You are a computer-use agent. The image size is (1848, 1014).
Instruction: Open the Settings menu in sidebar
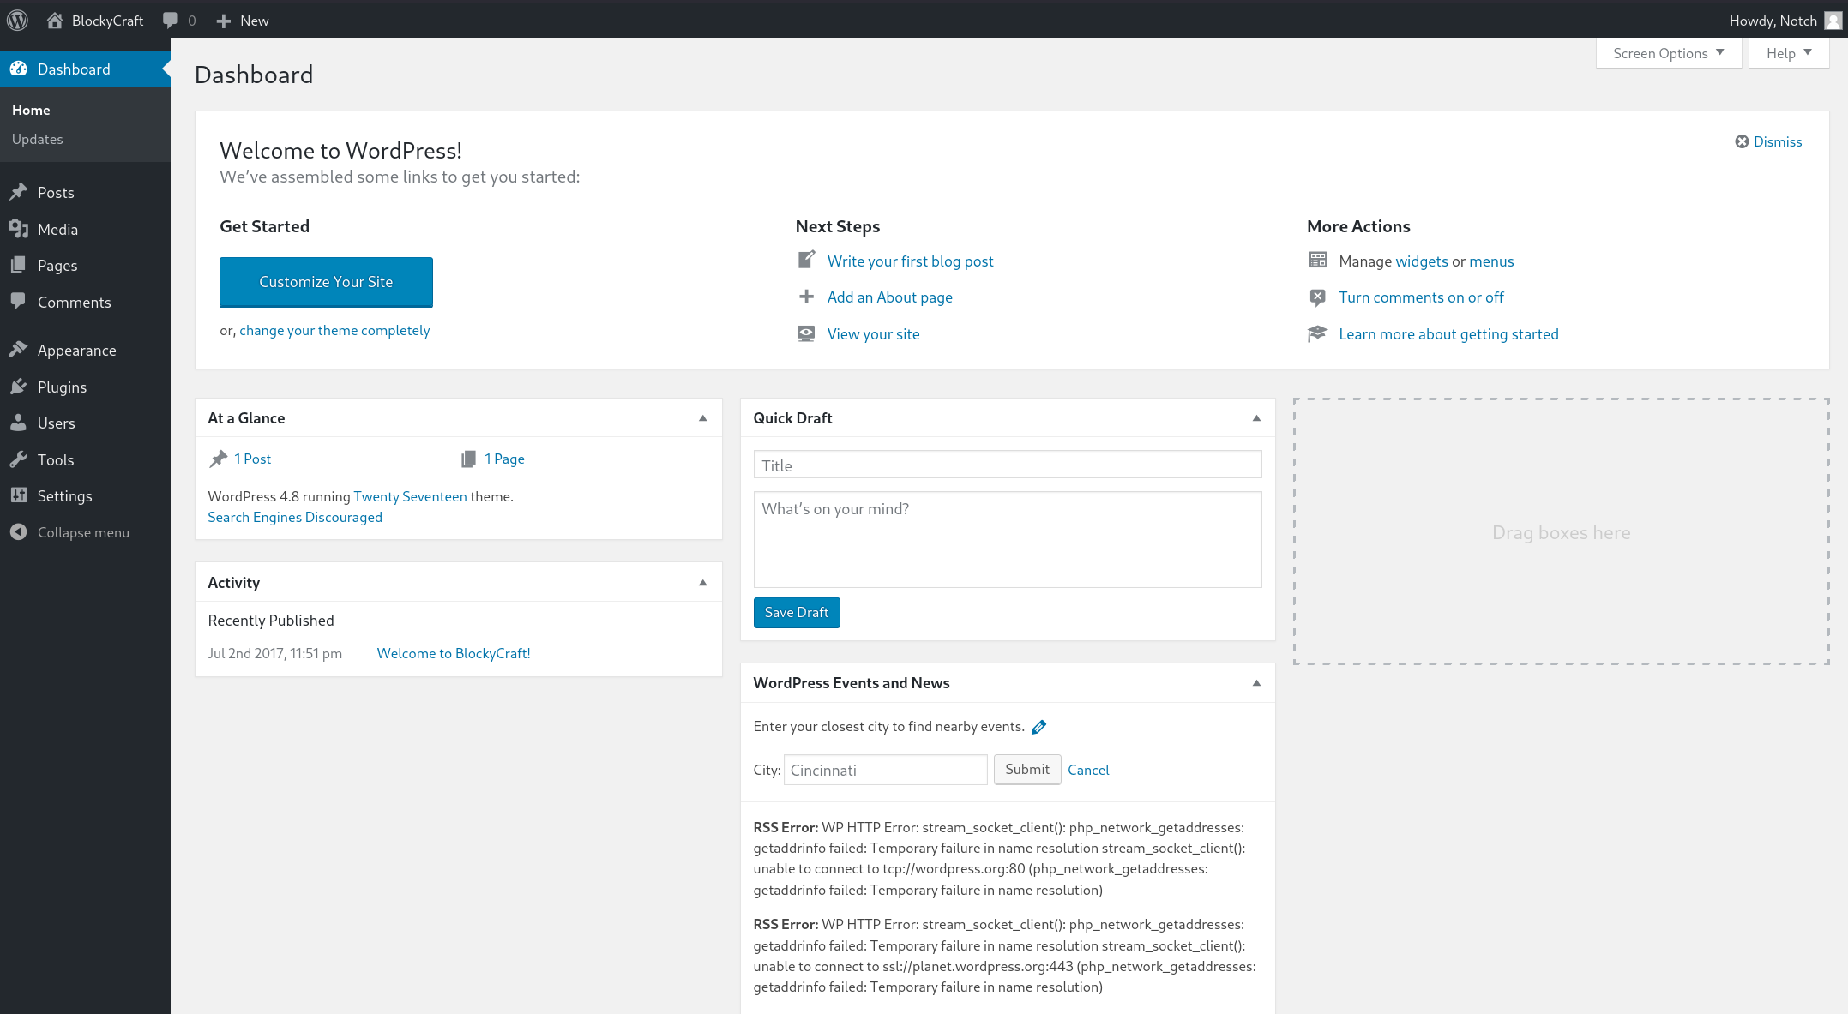point(64,496)
